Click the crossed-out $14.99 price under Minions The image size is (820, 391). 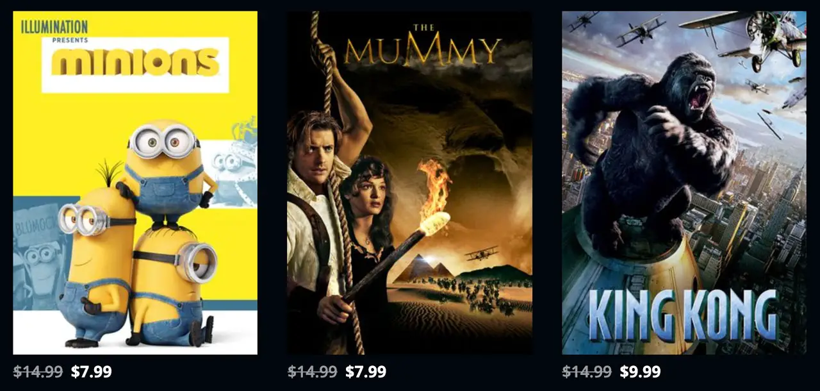pyautogui.click(x=38, y=372)
